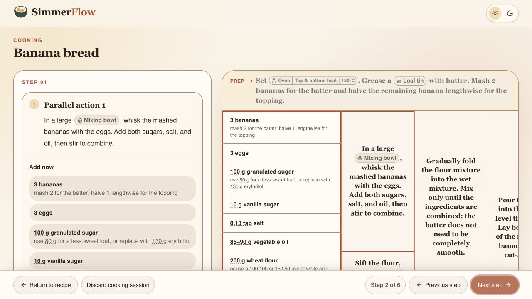Screen dimensions: 532x299
Task: Click the step number 1 badge
Action: point(34,104)
